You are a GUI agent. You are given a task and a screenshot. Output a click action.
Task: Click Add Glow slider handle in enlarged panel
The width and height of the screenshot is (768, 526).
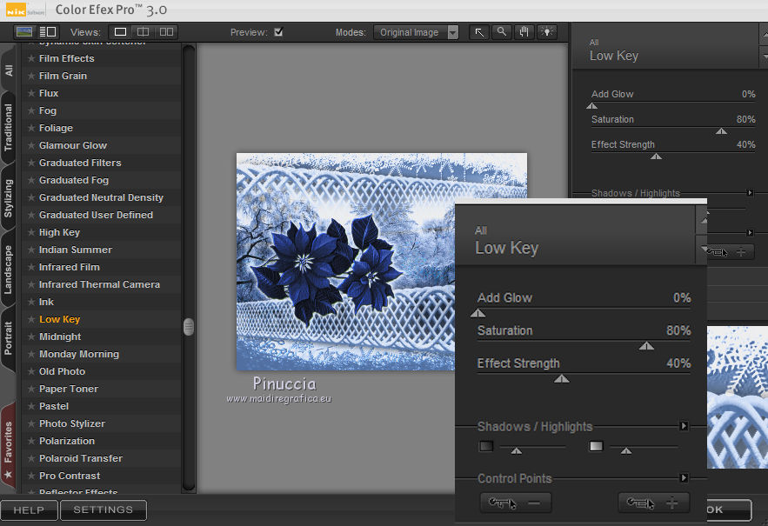click(x=477, y=314)
